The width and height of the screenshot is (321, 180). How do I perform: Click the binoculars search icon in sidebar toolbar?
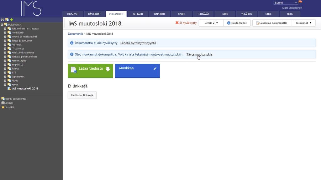[x=3, y=20]
